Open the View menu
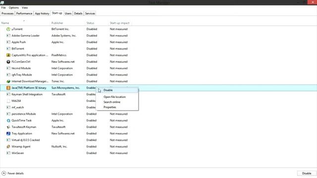 [25, 8]
